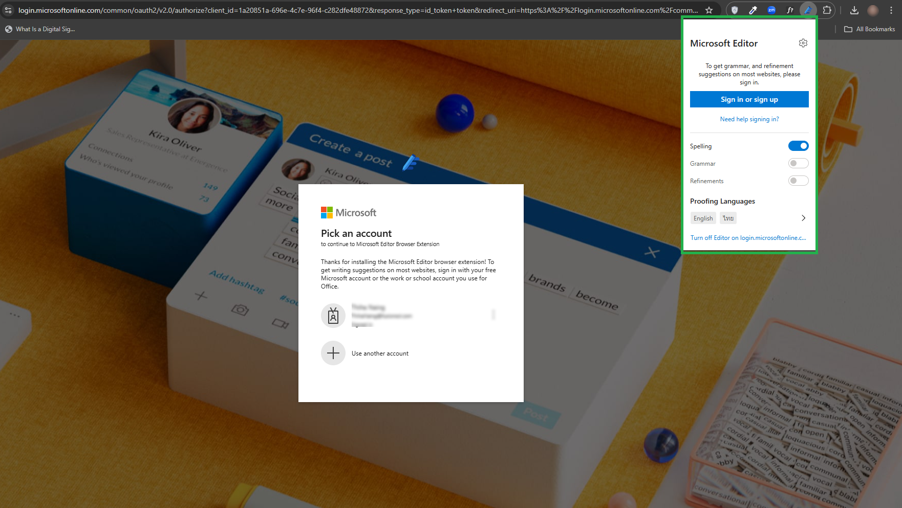
Task: Click the font finder f? extension
Action: click(790, 10)
